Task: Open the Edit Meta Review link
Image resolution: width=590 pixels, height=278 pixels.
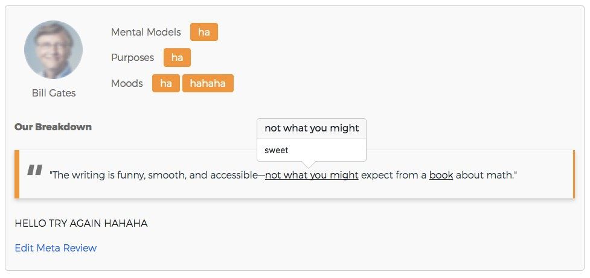Action: click(x=56, y=248)
